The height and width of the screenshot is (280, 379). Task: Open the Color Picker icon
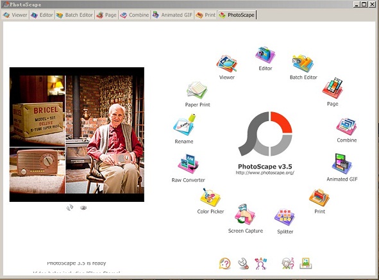click(210, 197)
